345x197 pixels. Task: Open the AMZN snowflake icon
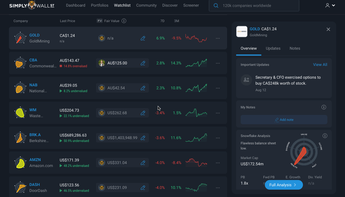pos(20,163)
